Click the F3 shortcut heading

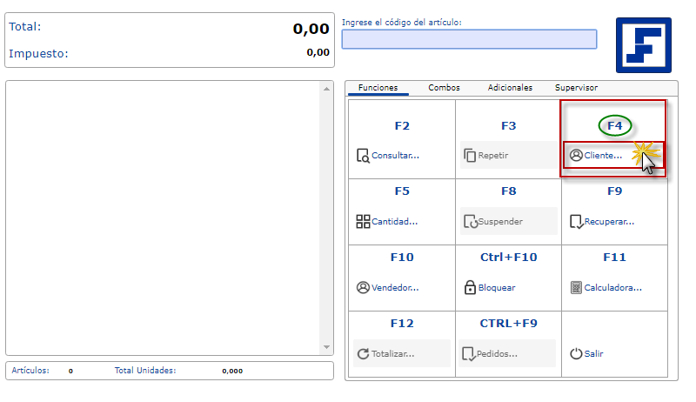pyautogui.click(x=509, y=125)
